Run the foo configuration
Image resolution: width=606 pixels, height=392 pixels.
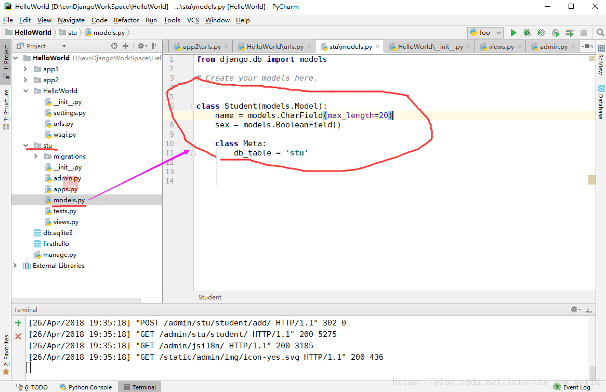513,33
